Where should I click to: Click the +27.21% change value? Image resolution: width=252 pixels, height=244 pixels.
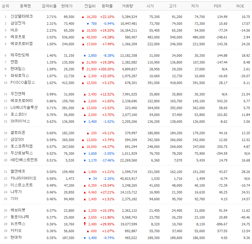tap(107, 192)
